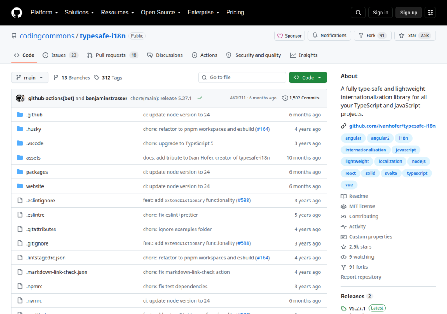This screenshot has width=447, height=314.
Task: Select the localization topic tag
Action: 390,161
